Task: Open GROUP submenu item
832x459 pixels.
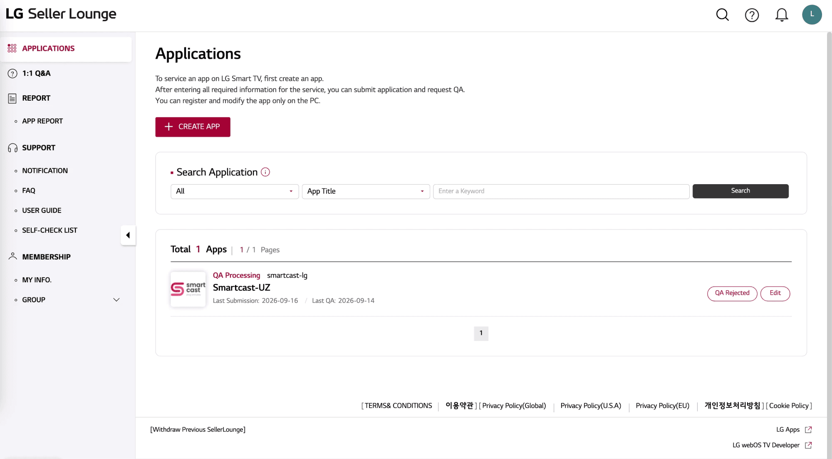Action: point(34,300)
